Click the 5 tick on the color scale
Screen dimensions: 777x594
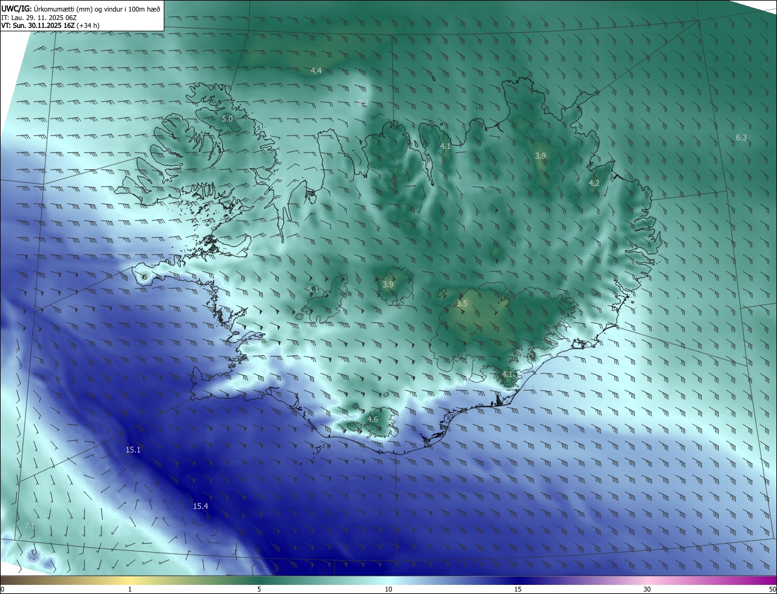coord(259,590)
